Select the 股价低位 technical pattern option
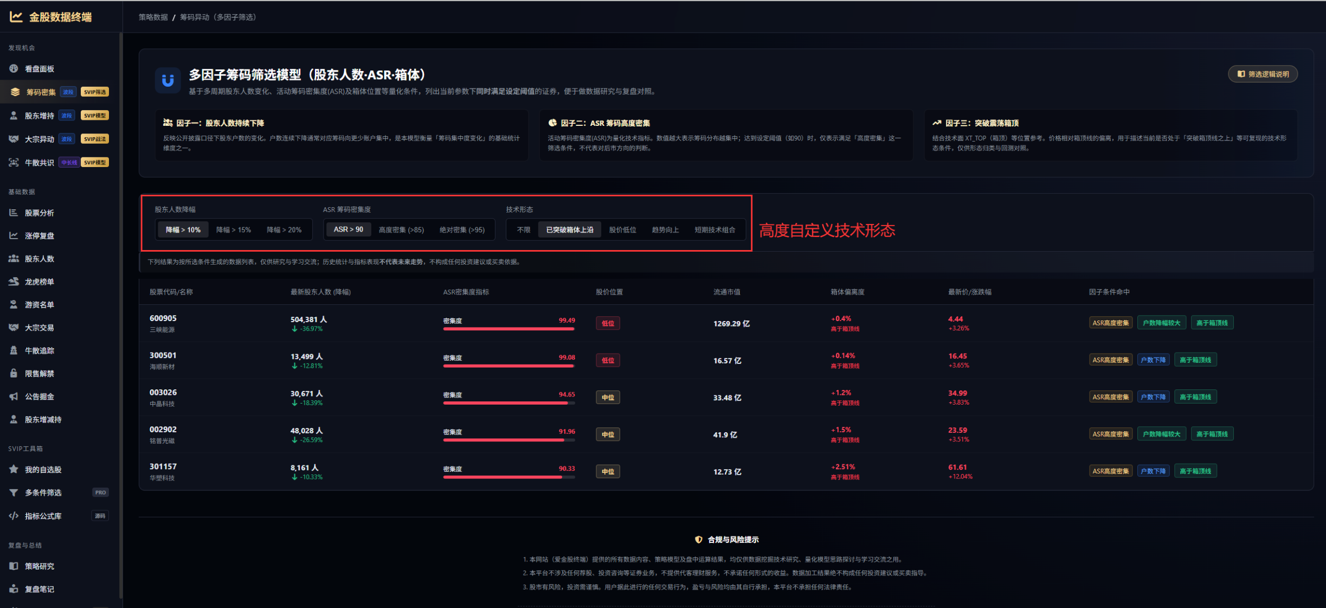 coord(622,230)
